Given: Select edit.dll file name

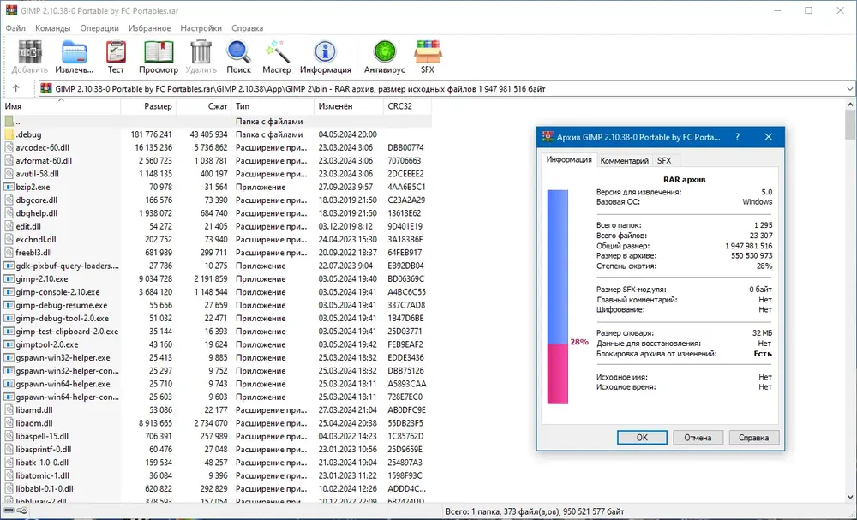Looking at the screenshot, I should 28,226.
